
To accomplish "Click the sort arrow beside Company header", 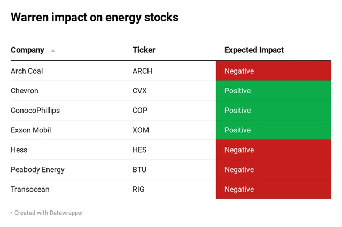I will pyautogui.click(x=53, y=50).
